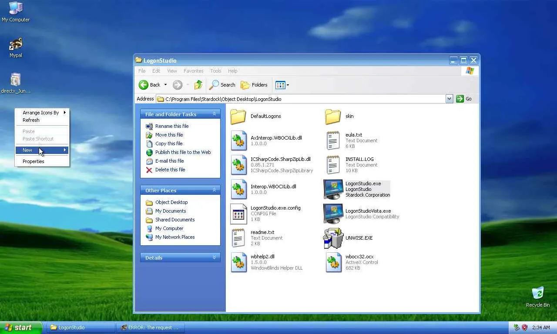Viewport: 557px width, 334px height.
Task: Select the INSTALL.LOG file icon
Action: 333,165
